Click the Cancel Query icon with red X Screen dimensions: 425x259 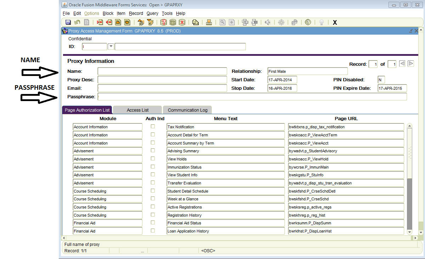[x=182, y=22]
